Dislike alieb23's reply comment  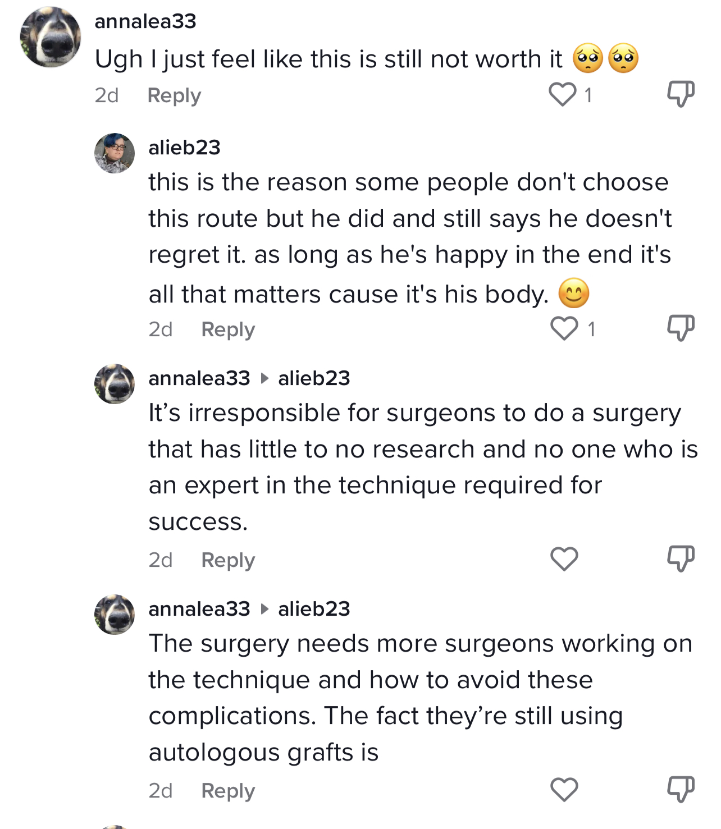pyautogui.click(x=681, y=328)
